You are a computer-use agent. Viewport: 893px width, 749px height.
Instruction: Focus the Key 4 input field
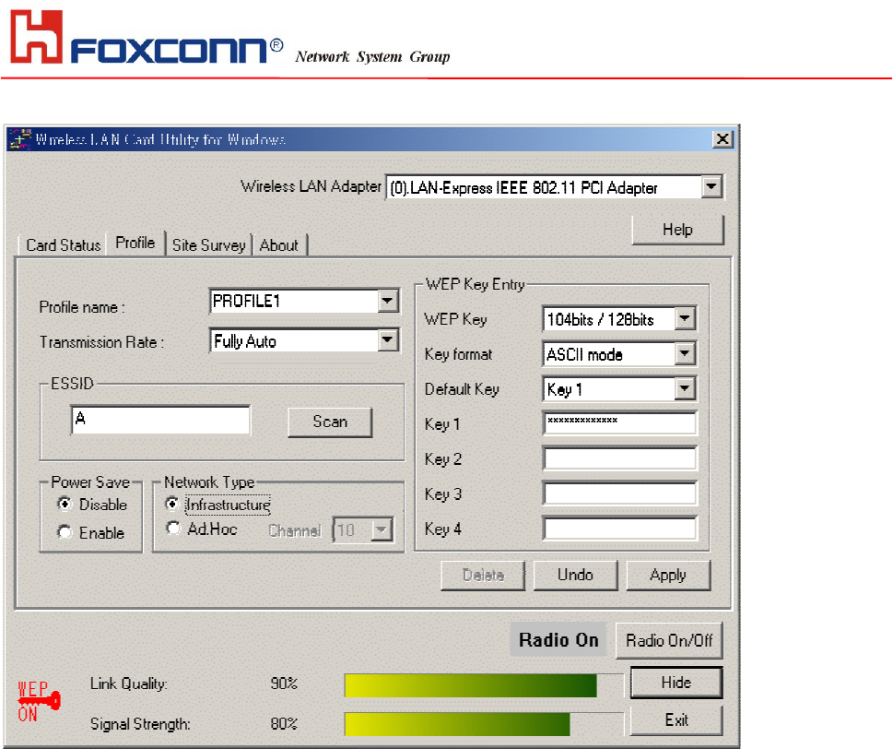coord(619,529)
